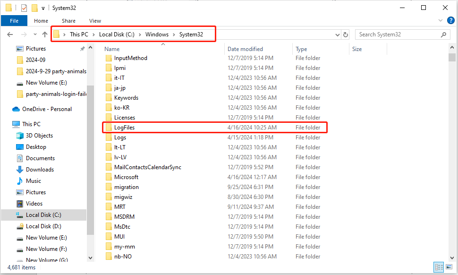Select the MSDRM folder icon
This screenshot has height=275, width=458.
point(109,217)
